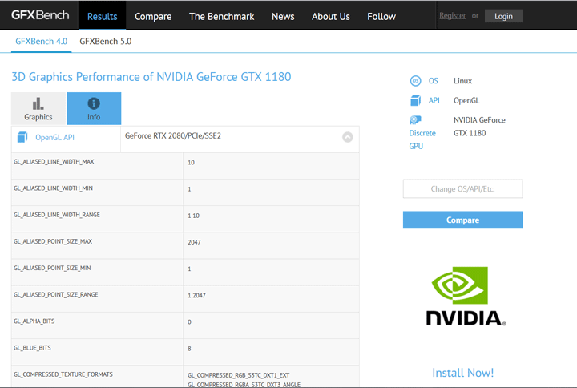Viewport: 577px width, 388px height.
Task: Select the Info tab icon
Action: click(94, 103)
